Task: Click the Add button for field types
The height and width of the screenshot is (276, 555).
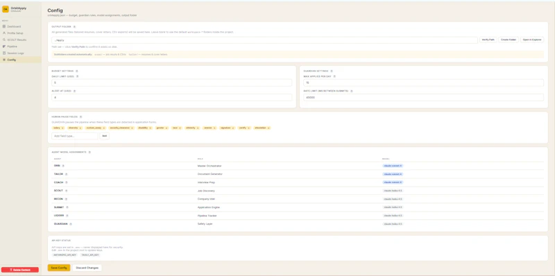Action: pos(105,136)
